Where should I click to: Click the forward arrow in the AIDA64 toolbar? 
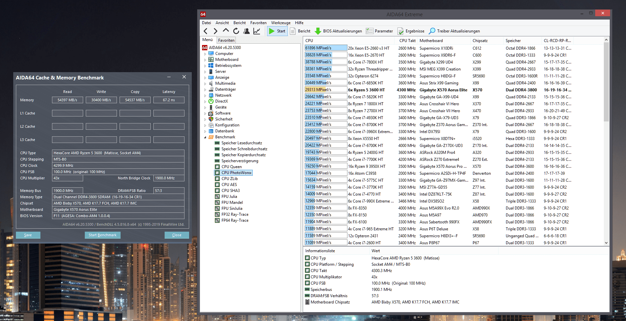coord(216,31)
